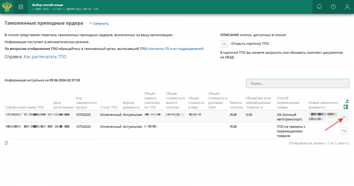Open the user profile icon

pos(347,7)
